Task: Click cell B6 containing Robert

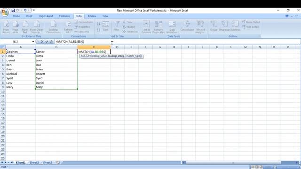Action: click(x=56, y=74)
